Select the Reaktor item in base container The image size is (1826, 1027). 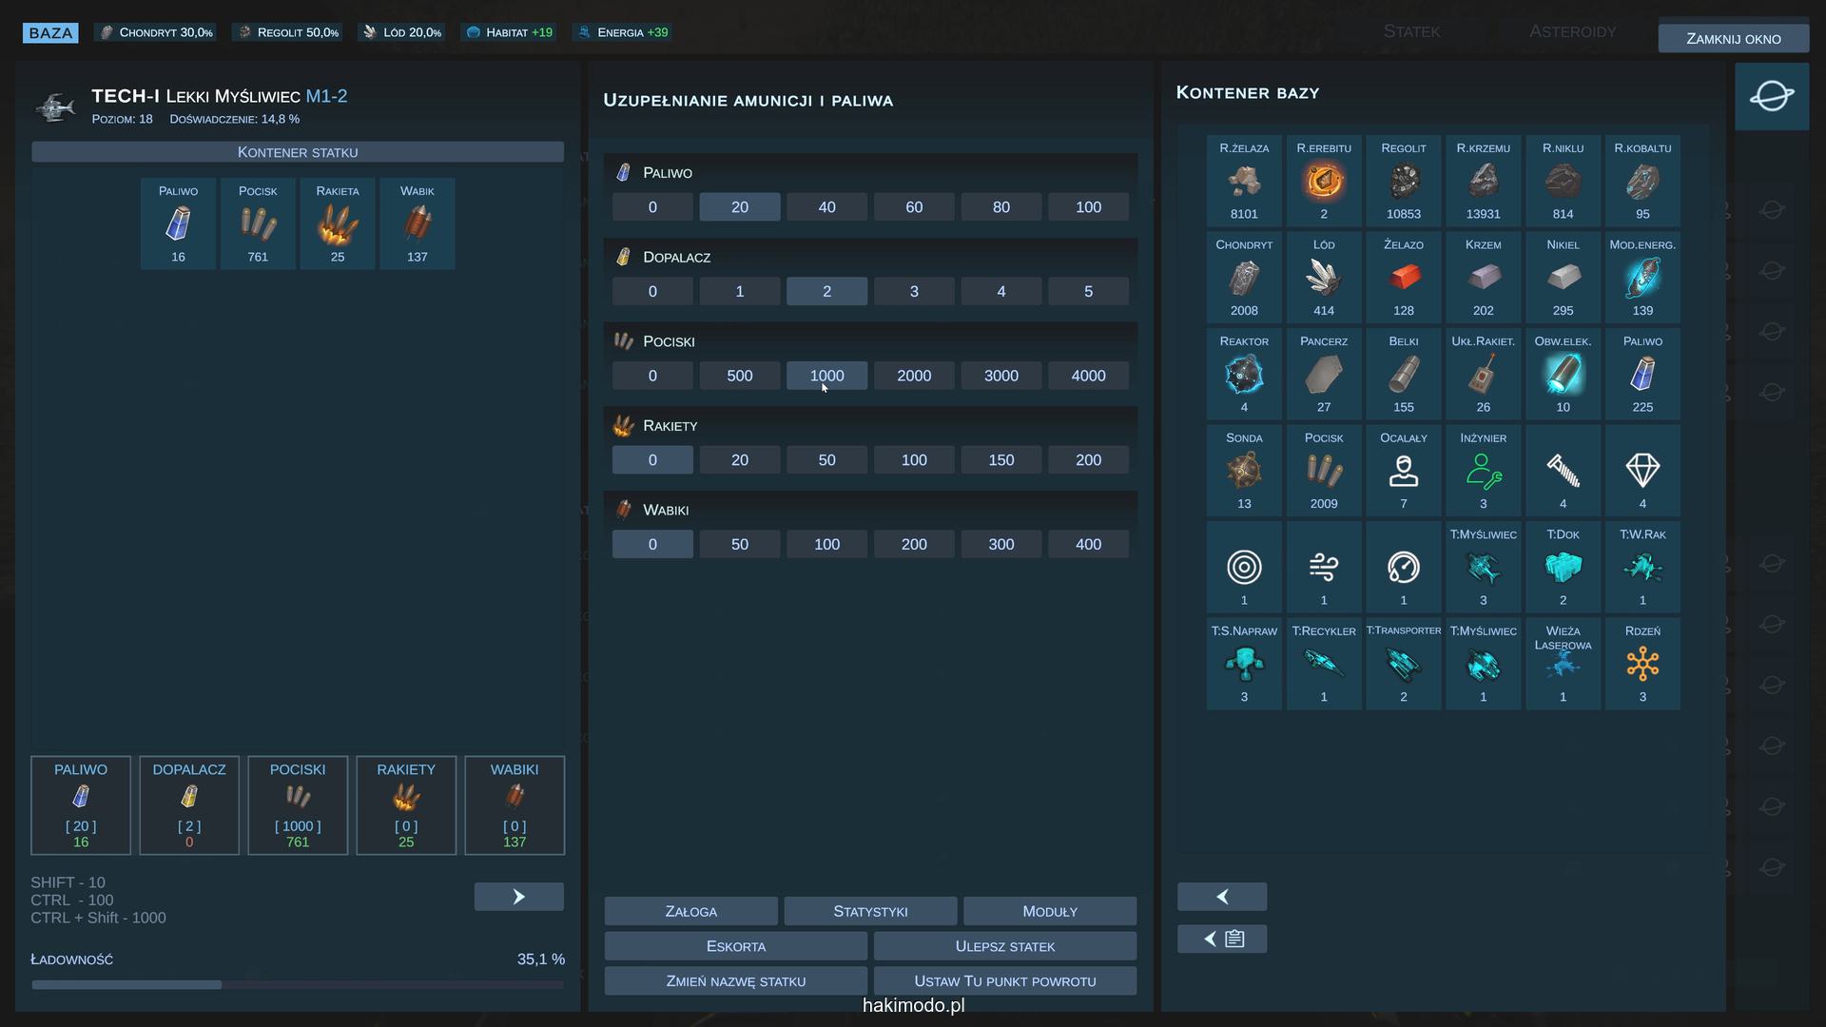point(1243,375)
